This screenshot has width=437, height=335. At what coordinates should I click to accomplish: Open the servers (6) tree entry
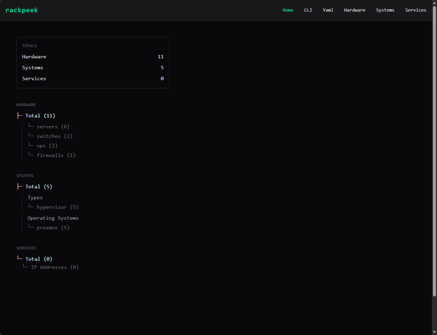click(53, 127)
